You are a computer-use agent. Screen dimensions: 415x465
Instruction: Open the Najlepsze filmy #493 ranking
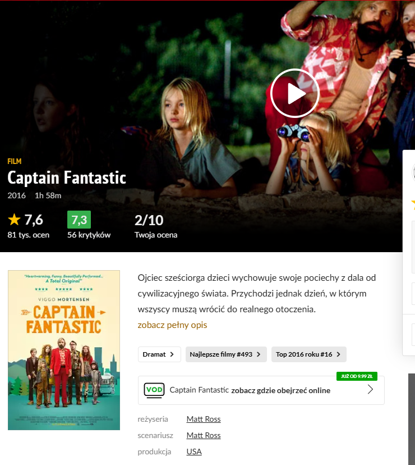coord(226,354)
